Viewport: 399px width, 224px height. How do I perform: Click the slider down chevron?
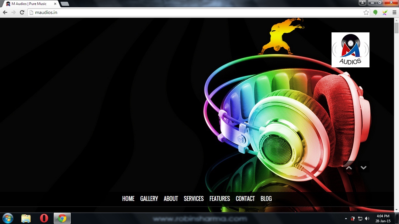point(364,167)
